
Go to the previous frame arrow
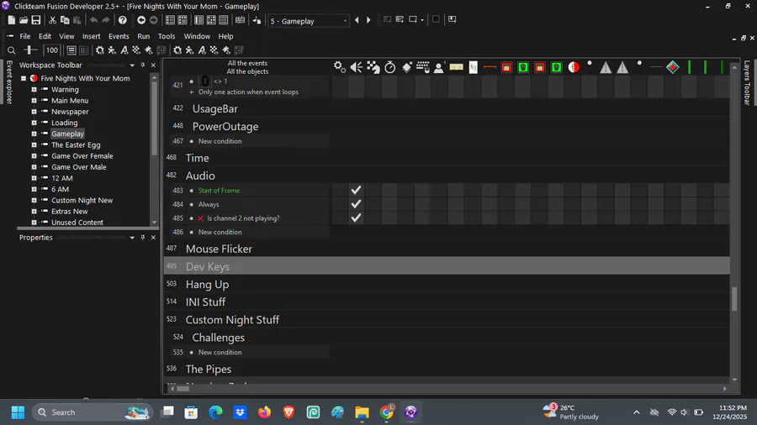(x=357, y=20)
